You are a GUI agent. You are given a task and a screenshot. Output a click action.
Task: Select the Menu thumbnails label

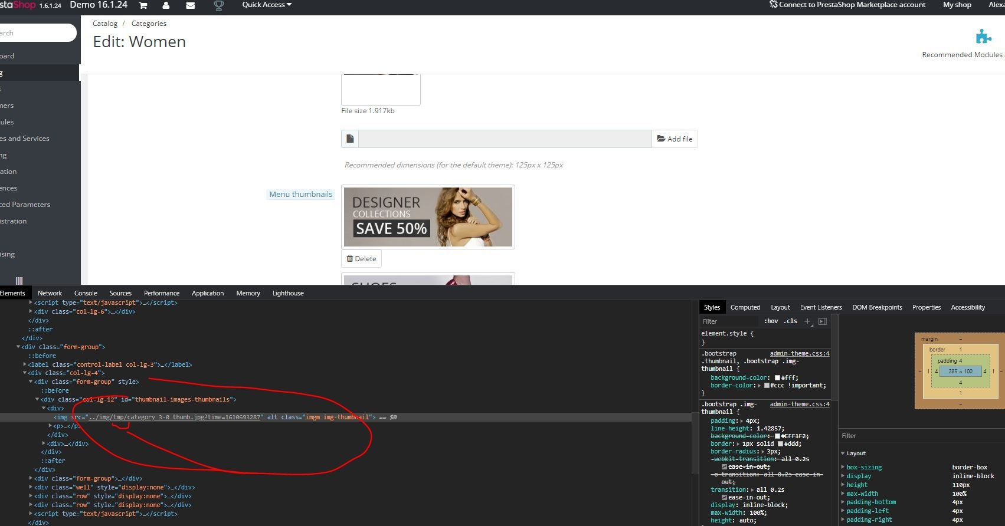click(x=300, y=194)
